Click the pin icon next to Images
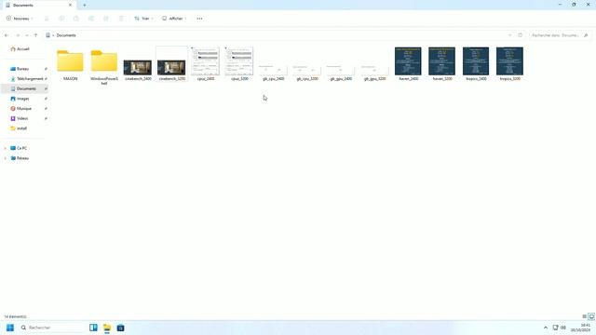Image resolution: width=596 pixels, height=335 pixels. pos(46,99)
